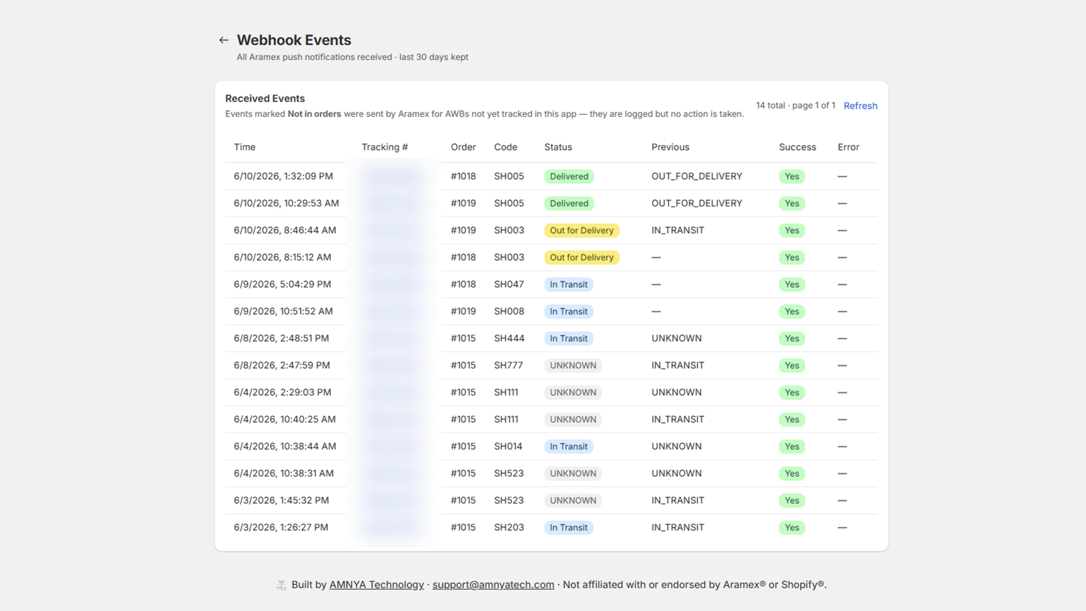The image size is (1086, 611).
Task: Select the 6/10/2026, 1:32:09 PM event time
Action: pyautogui.click(x=284, y=177)
